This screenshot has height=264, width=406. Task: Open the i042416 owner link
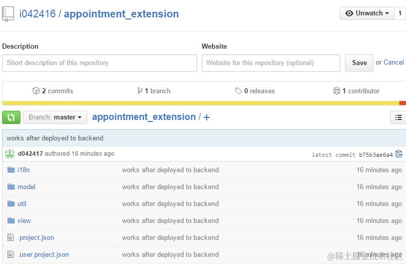(37, 14)
